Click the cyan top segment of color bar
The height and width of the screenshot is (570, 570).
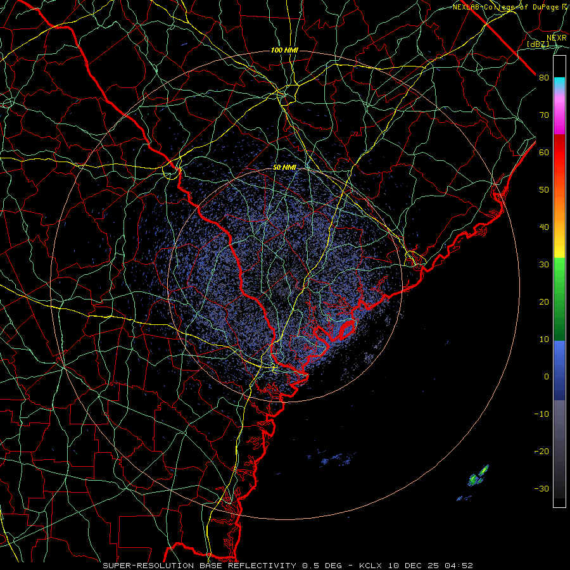click(x=559, y=83)
